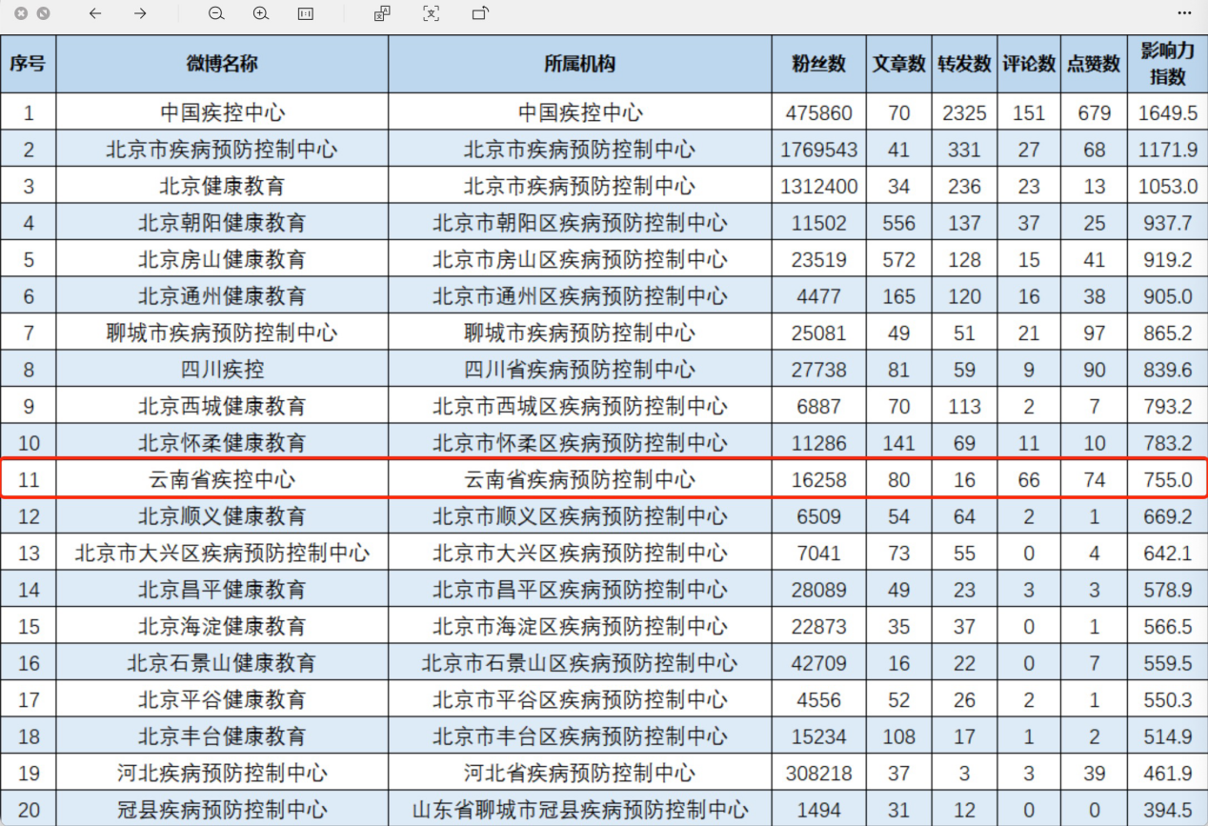
Task: Select fan count 6887
Action: click(819, 406)
